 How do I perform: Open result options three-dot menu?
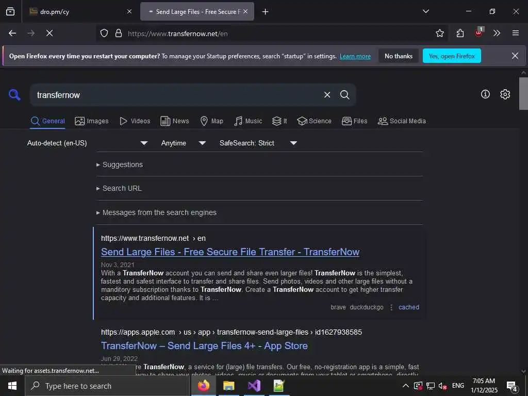(x=391, y=307)
